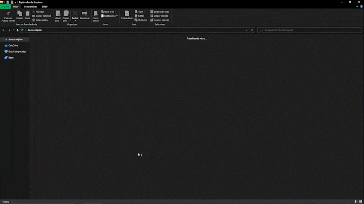Click the Abrir ribbon button
This screenshot has width=364, height=204.
(140, 11)
